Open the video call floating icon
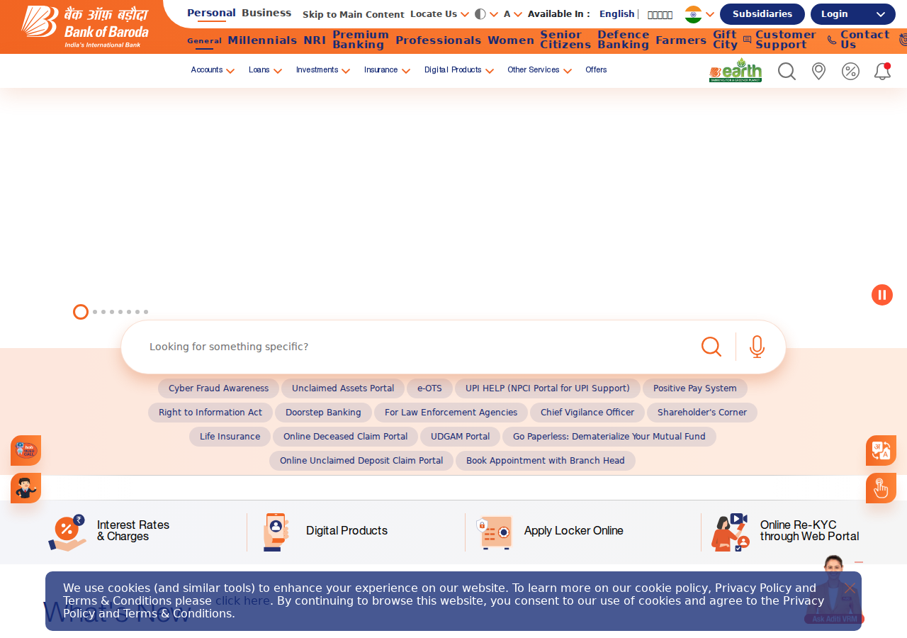This screenshot has height=638, width=907. 26,450
